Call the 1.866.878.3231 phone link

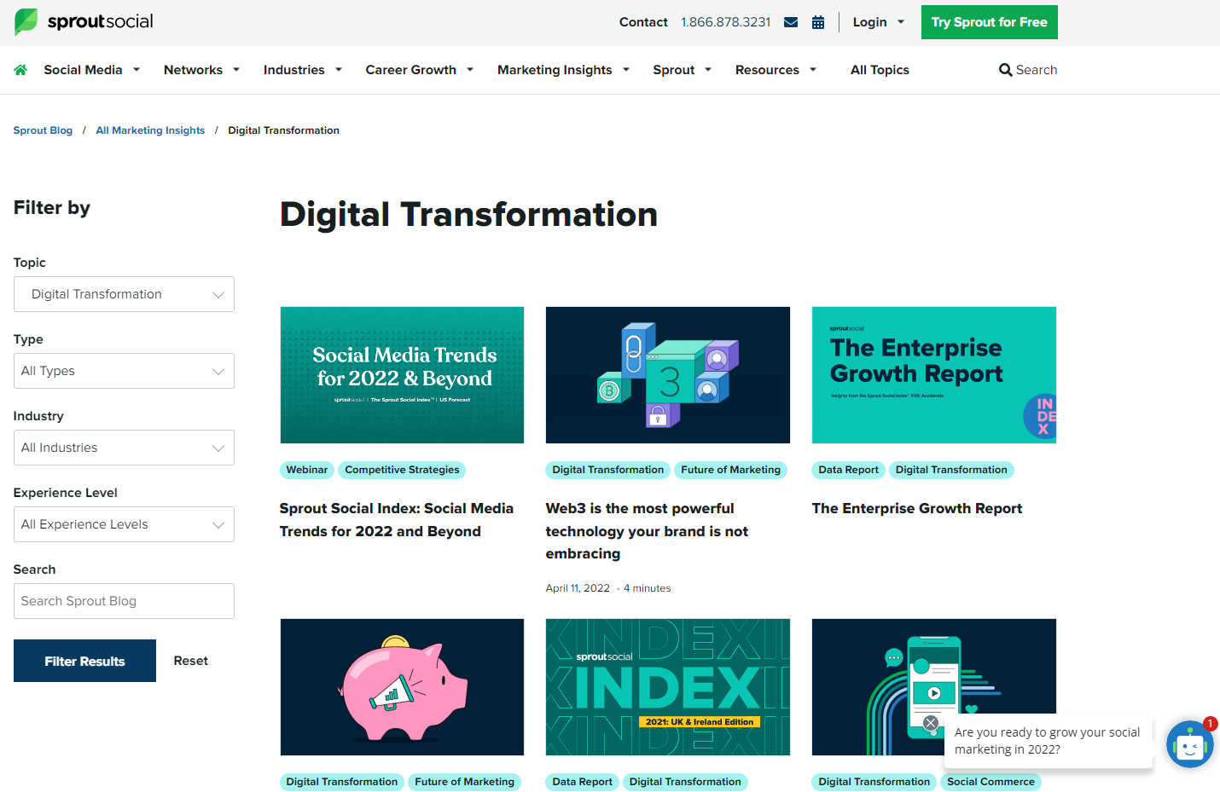pyautogui.click(x=725, y=22)
